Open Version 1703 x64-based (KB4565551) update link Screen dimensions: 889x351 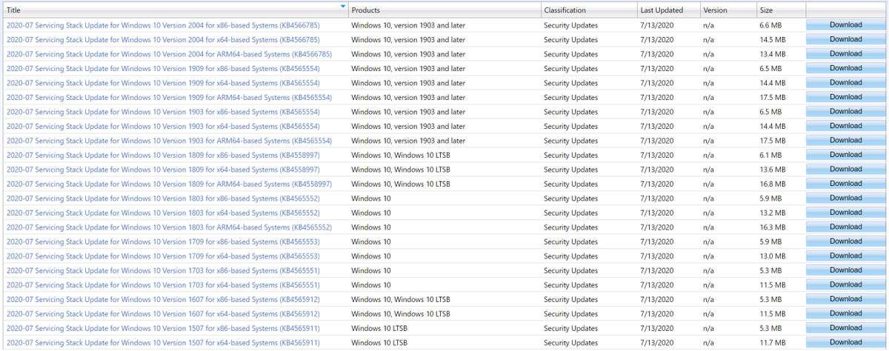(x=163, y=285)
